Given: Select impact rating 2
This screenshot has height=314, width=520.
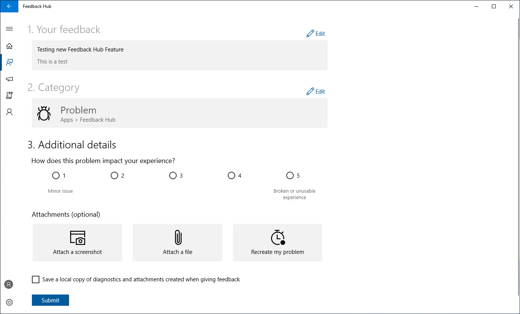Looking at the screenshot, I should coord(114,175).
